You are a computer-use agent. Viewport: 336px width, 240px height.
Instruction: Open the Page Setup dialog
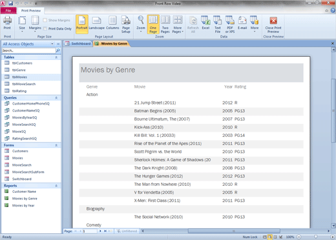click(126, 25)
